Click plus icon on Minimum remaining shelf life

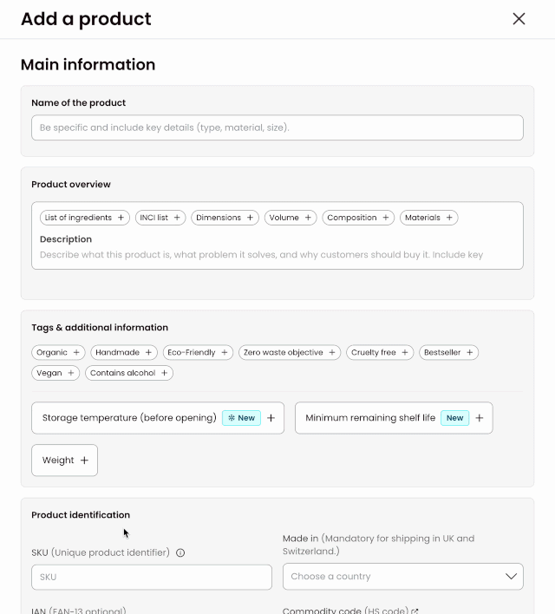(479, 418)
